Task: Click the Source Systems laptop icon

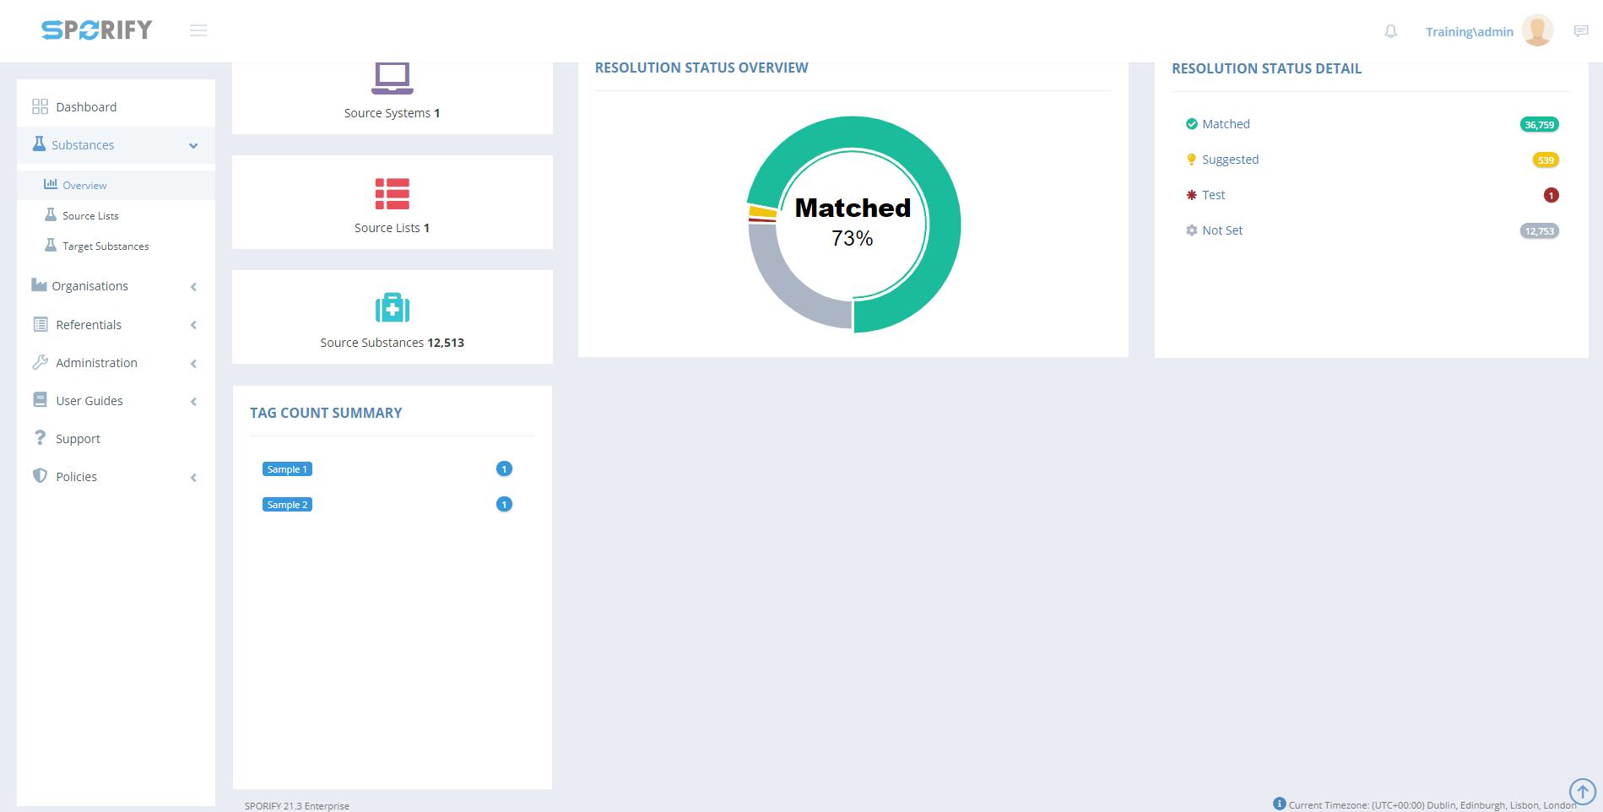Action: pyautogui.click(x=392, y=78)
